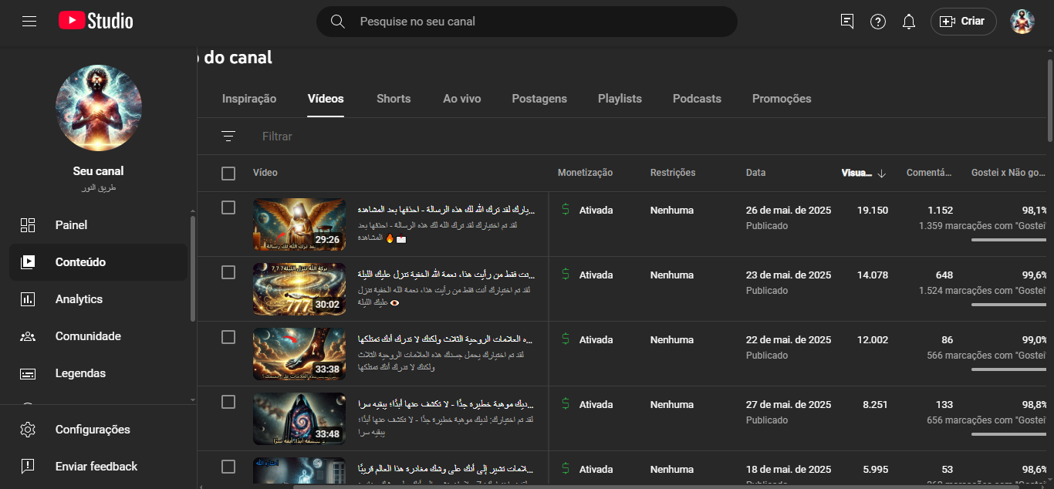Click the 648 comments count
Screen dimensions: 1054x489
[944, 275]
